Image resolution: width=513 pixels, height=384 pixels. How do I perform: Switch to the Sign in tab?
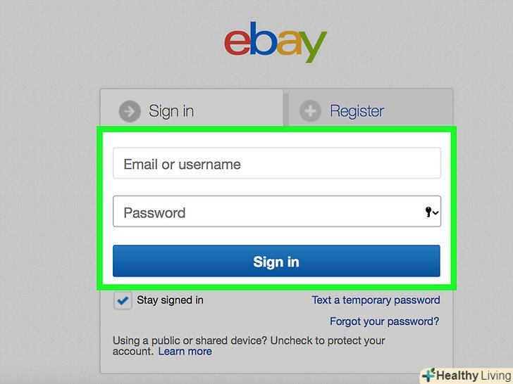click(x=192, y=108)
